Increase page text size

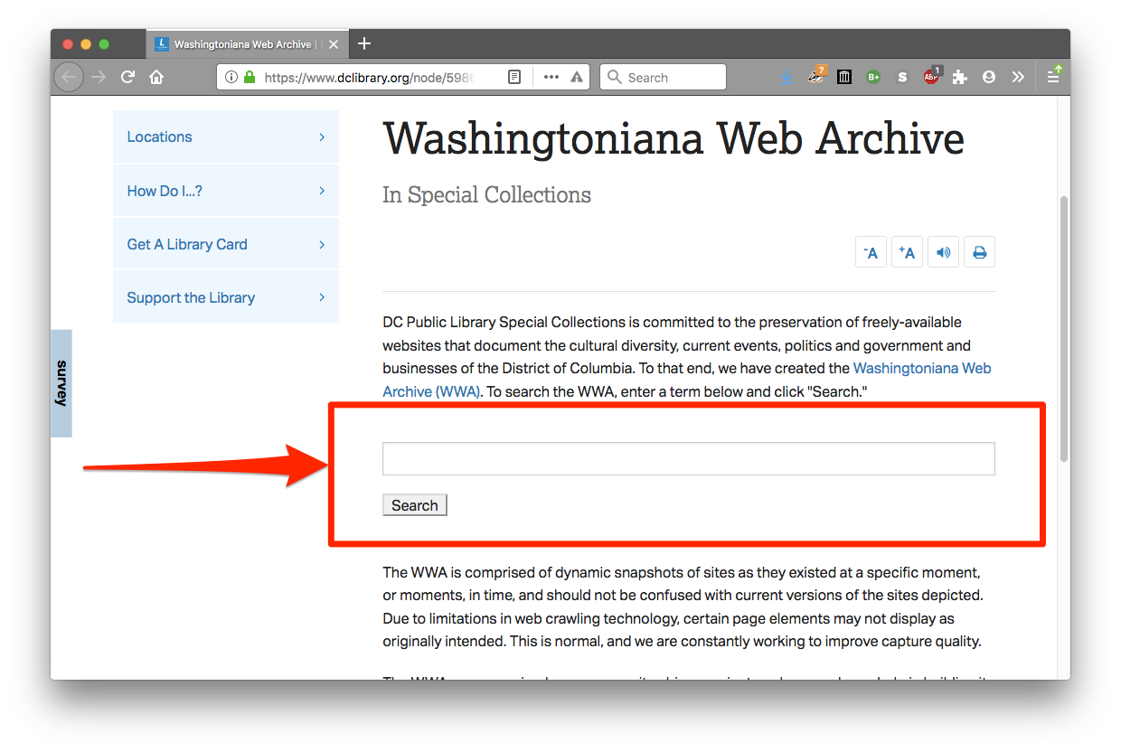[x=907, y=252]
